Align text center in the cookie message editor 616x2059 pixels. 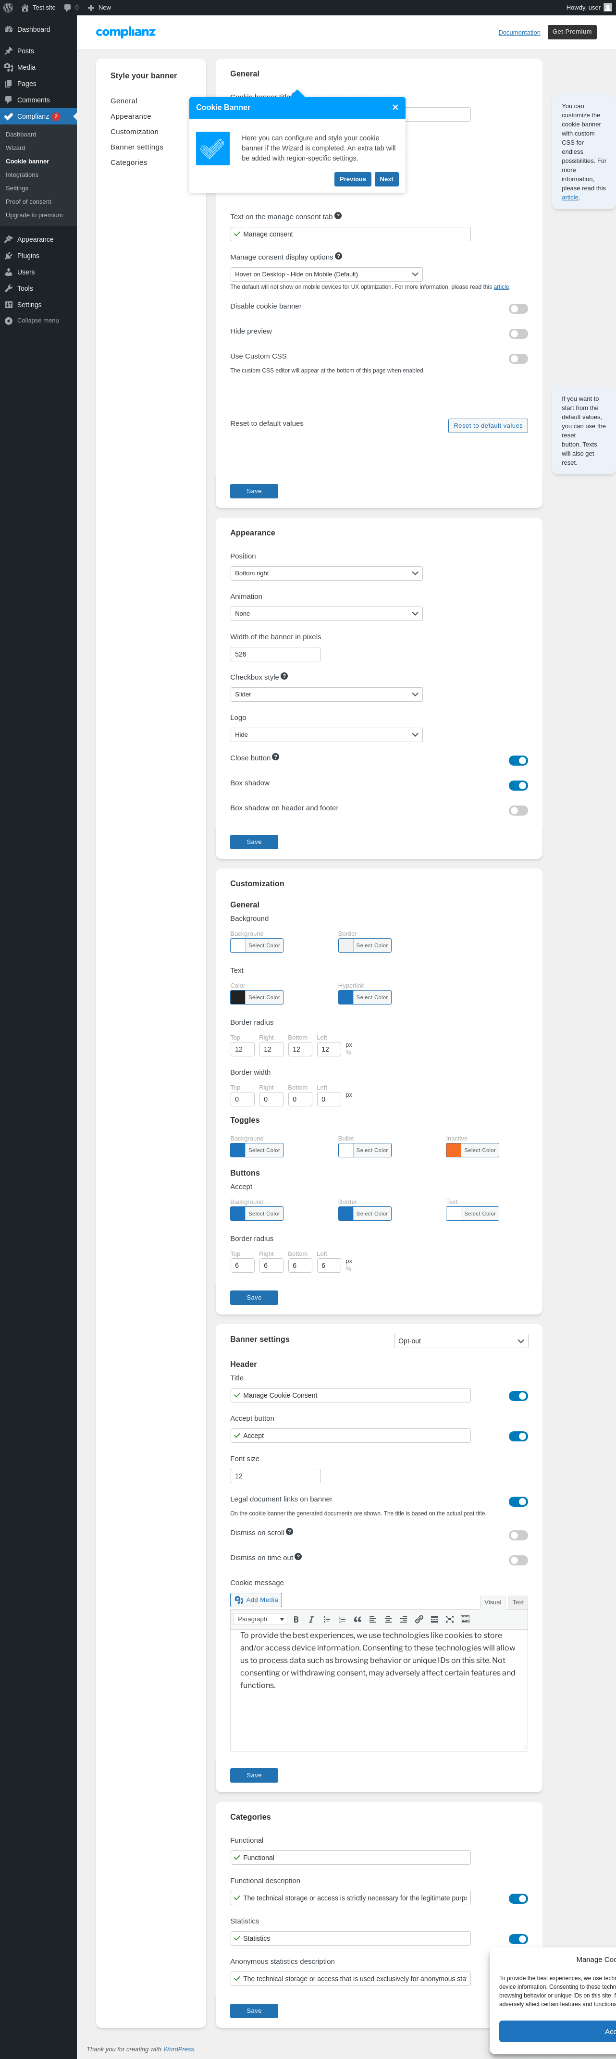click(388, 1619)
